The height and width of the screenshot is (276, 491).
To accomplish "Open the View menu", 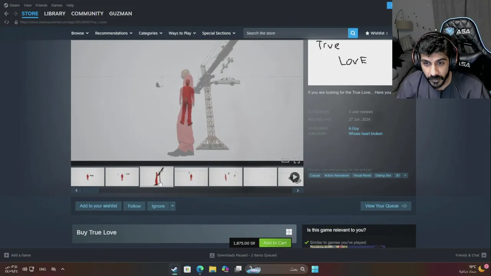I will tap(28, 5).
